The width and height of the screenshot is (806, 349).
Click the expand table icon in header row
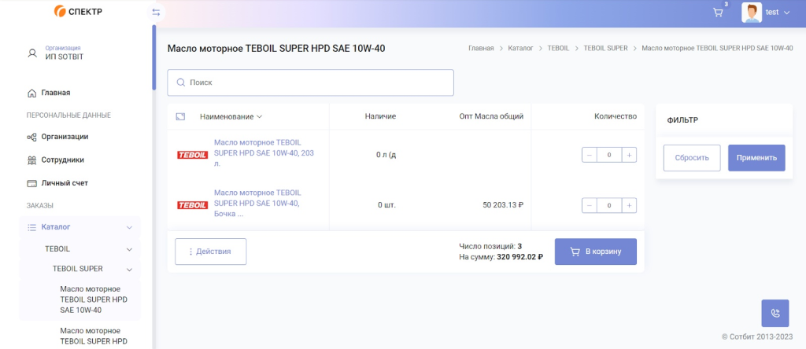(x=180, y=116)
